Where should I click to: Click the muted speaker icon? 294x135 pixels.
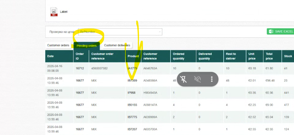pos(198,79)
